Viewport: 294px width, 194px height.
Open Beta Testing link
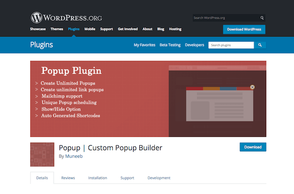(x=170, y=45)
